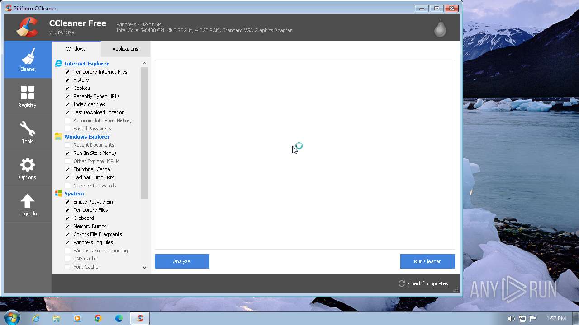Uncheck Thumbnail Cache checkbox
The height and width of the screenshot is (325, 579).
point(67,169)
